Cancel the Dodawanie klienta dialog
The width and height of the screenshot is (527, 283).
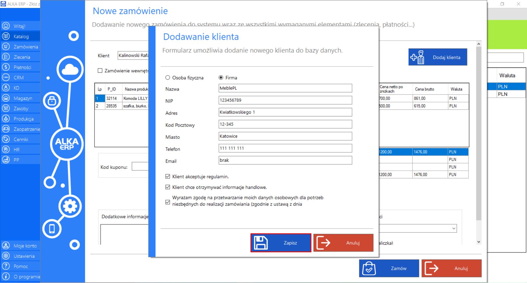click(x=343, y=243)
